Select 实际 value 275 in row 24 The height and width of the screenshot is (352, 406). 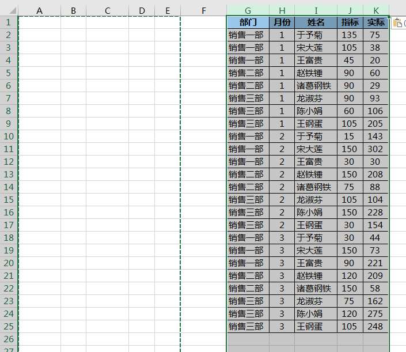point(375,313)
